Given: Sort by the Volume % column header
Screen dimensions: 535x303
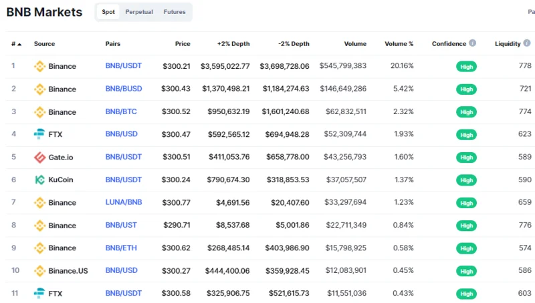Looking at the screenshot, I should point(399,43).
